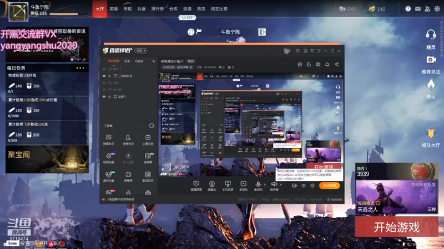The height and width of the screenshot is (249, 444).
Task: Open the 排行榜 tab
Action: pyautogui.click(x=158, y=9)
